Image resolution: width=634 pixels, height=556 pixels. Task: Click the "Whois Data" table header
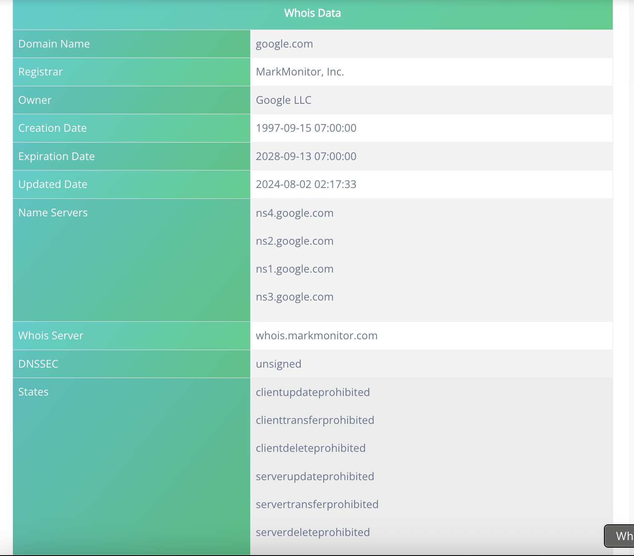312,13
